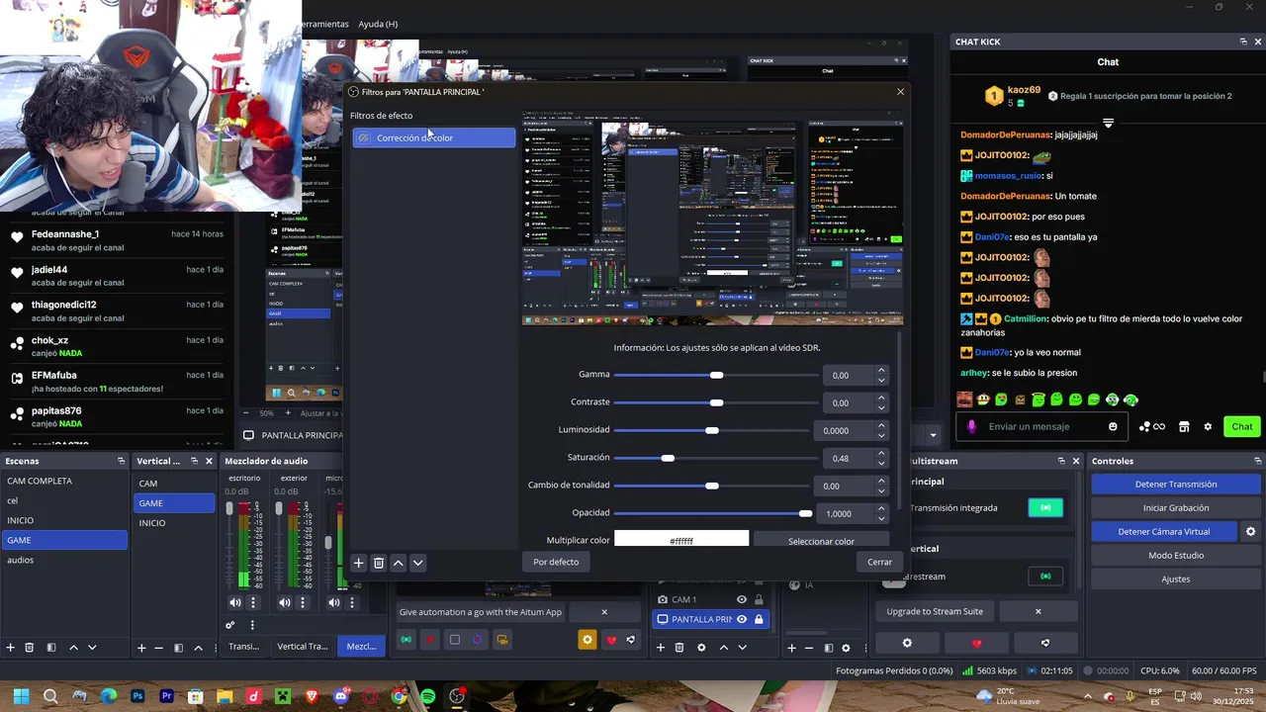
Task: Click Seleccionar color button
Action: tap(821, 541)
